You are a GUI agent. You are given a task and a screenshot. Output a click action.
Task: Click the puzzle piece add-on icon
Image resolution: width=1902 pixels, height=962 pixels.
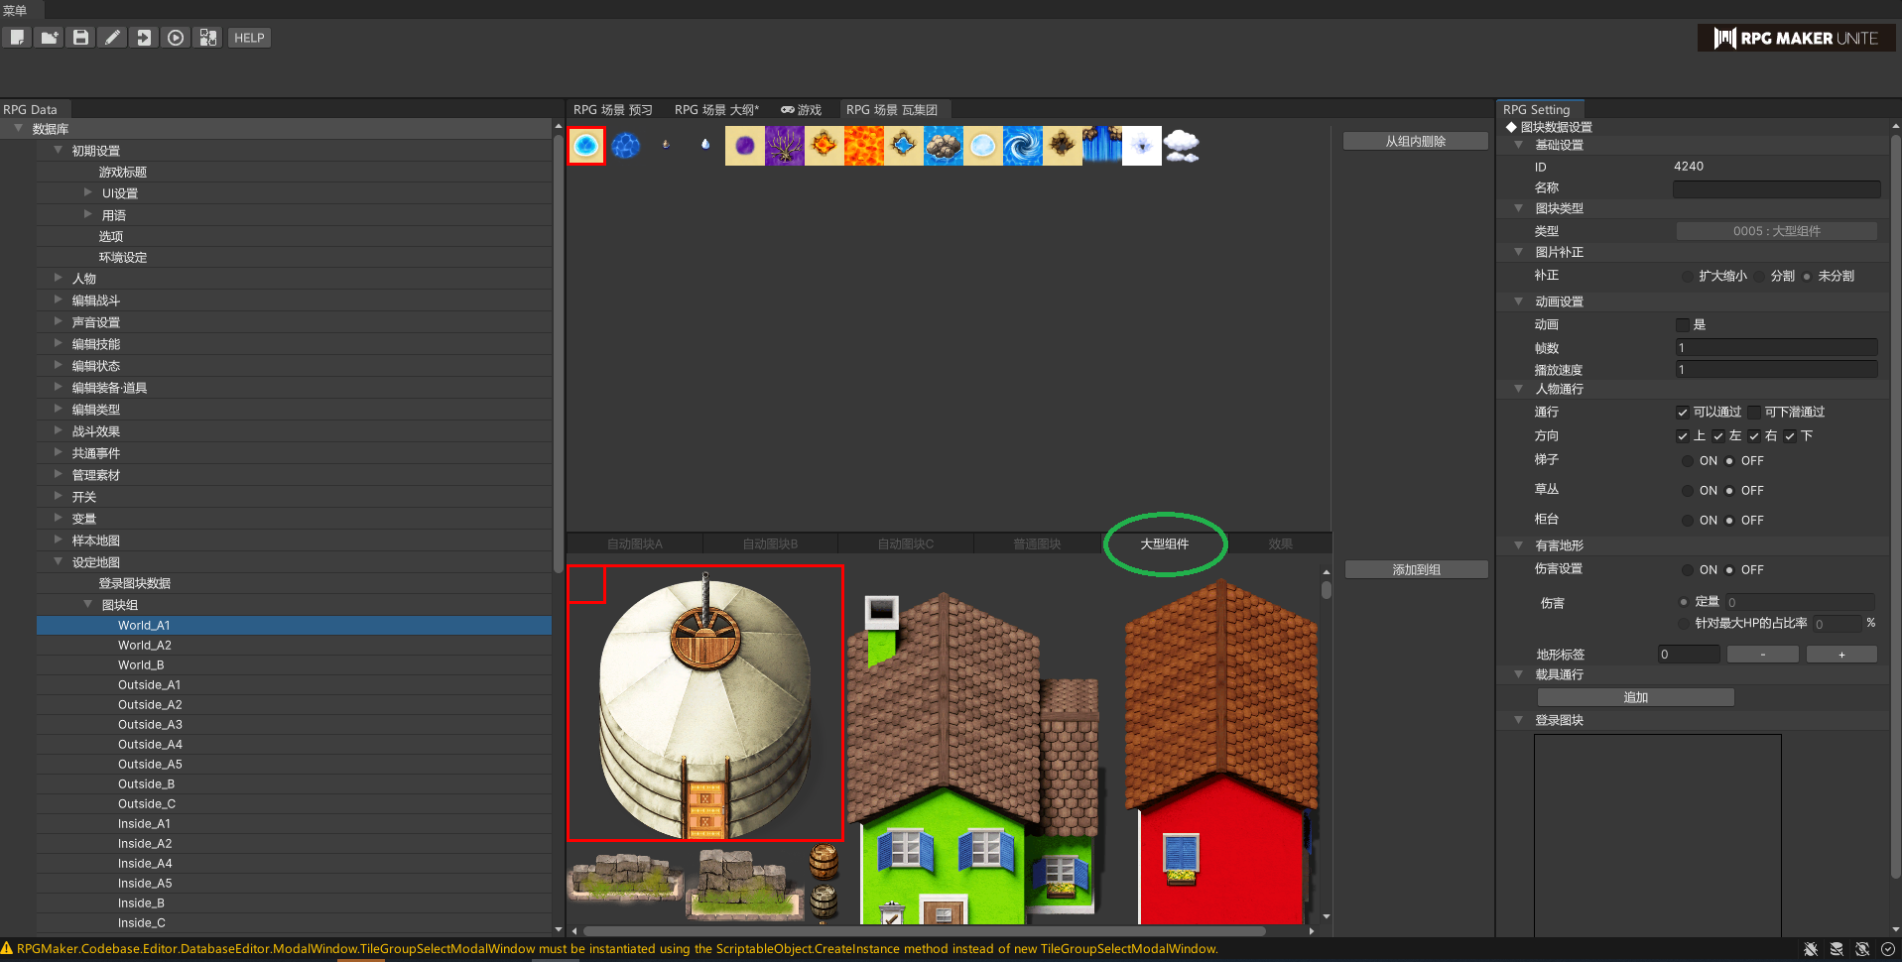pyautogui.click(x=208, y=38)
